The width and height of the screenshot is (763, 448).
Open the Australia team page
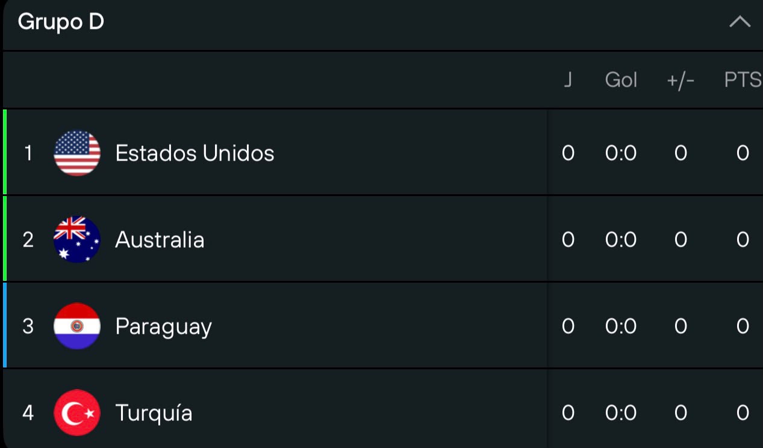tap(160, 240)
